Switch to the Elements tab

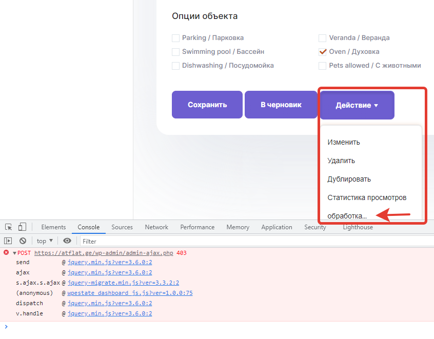pos(53,227)
